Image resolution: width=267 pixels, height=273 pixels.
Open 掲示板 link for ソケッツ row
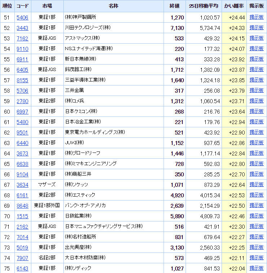click(257, 185)
